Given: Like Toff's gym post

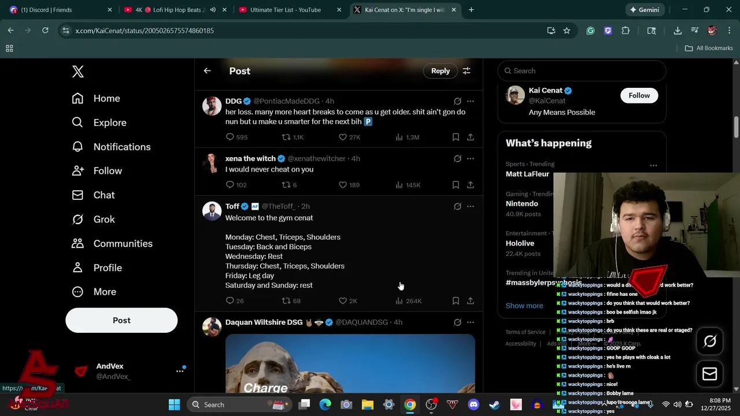Looking at the screenshot, I should pos(347,300).
